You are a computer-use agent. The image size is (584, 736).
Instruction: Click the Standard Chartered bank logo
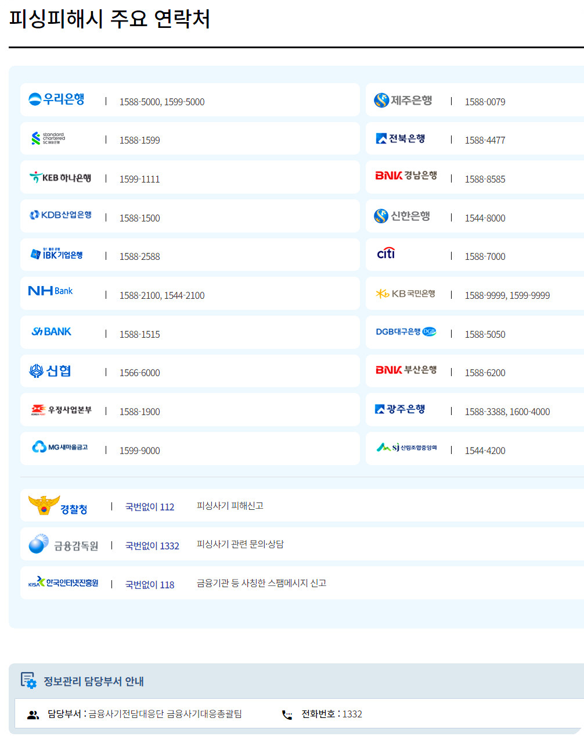pyautogui.click(x=48, y=138)
